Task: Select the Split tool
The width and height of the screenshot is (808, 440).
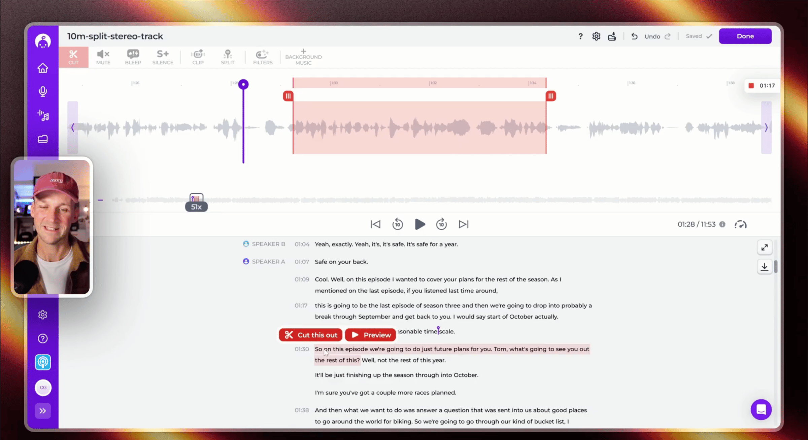Action: point(228,57)
